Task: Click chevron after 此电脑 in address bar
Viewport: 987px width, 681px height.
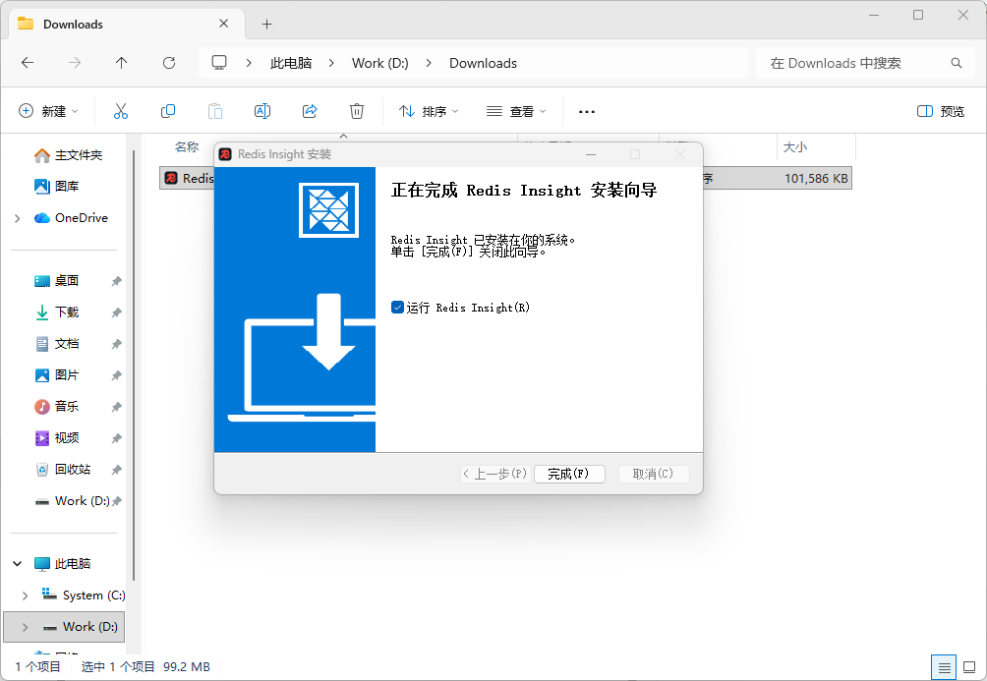Action: point(331,63)
